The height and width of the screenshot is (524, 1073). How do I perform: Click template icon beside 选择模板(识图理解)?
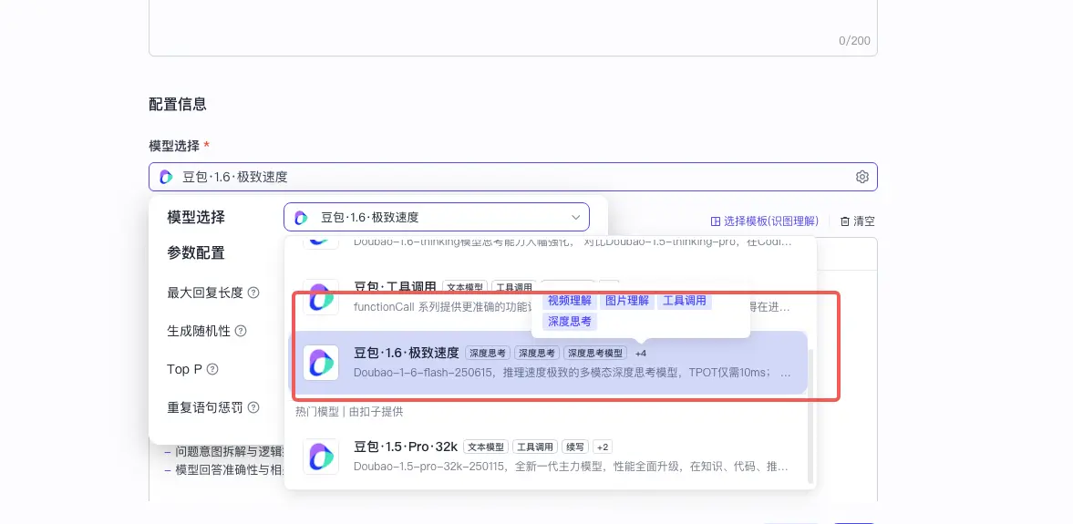click(x=715, y=221)
